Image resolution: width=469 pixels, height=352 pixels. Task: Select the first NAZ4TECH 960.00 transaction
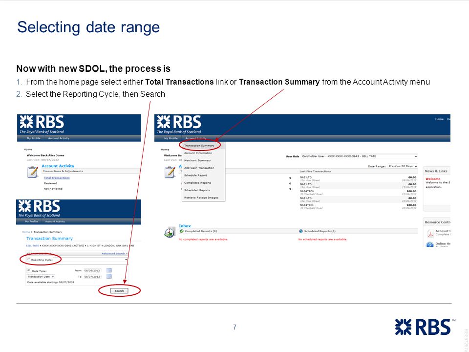click(358, 193)
